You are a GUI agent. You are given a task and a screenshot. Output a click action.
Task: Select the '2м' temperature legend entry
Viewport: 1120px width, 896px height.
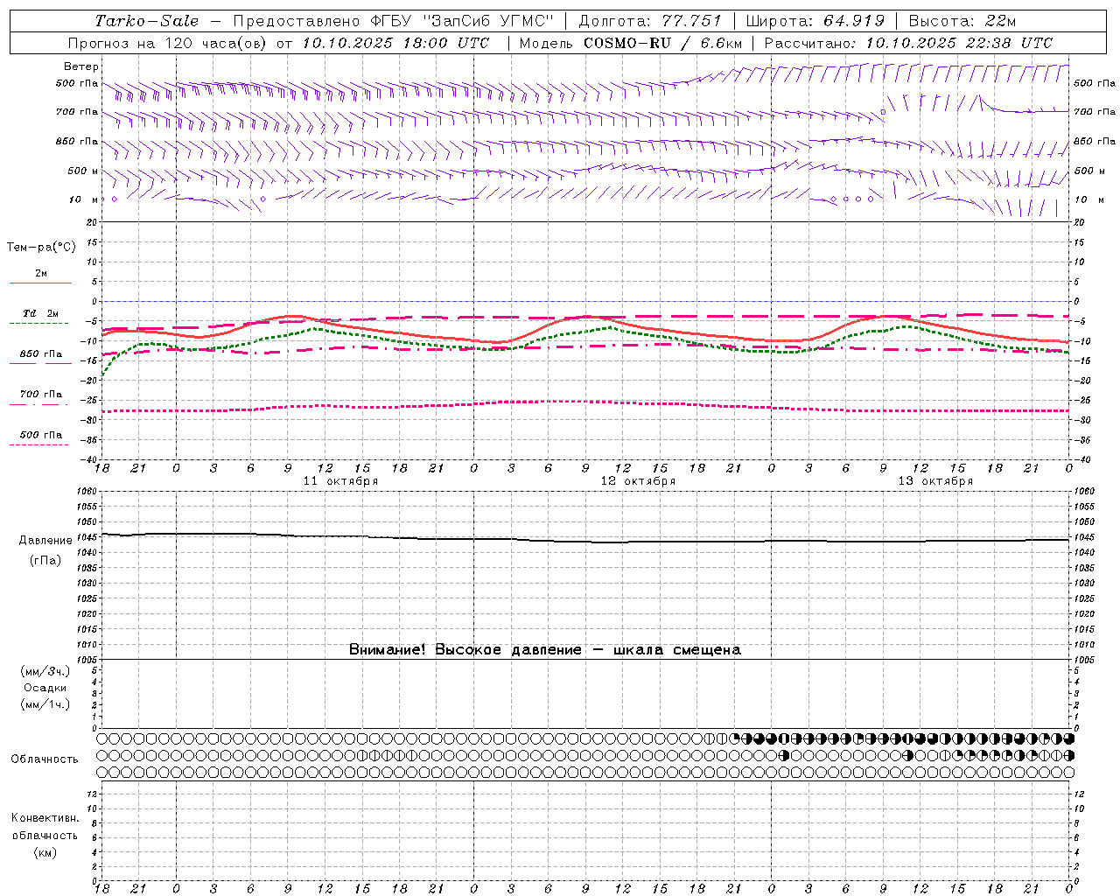point(41,274)
